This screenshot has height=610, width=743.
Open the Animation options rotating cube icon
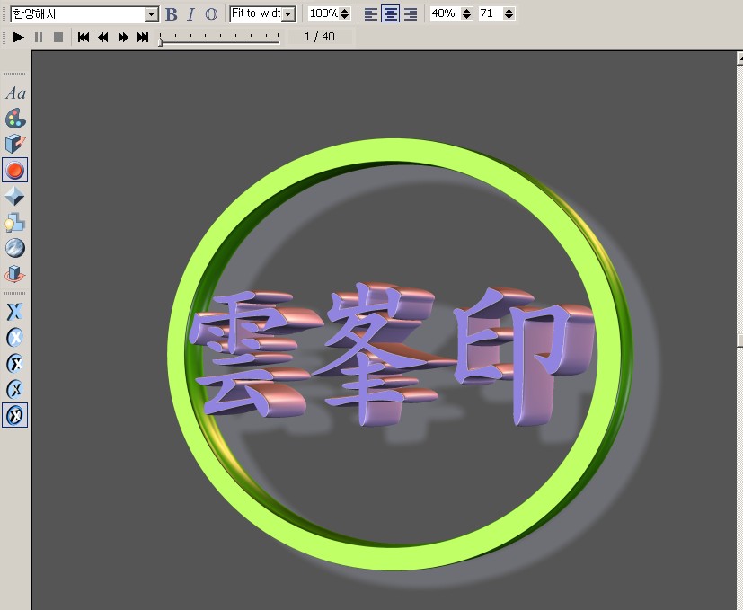(x=15, y=274)
